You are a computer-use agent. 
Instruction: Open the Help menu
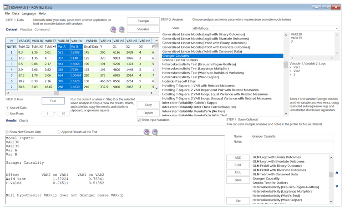tap(42, 14)
